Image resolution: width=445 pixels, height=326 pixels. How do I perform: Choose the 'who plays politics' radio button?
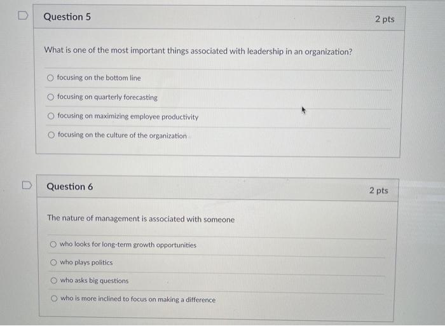54,262
